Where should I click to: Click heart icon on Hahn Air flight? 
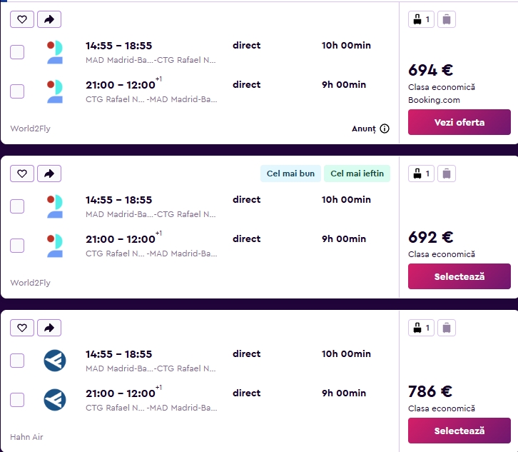click(22, 328)
